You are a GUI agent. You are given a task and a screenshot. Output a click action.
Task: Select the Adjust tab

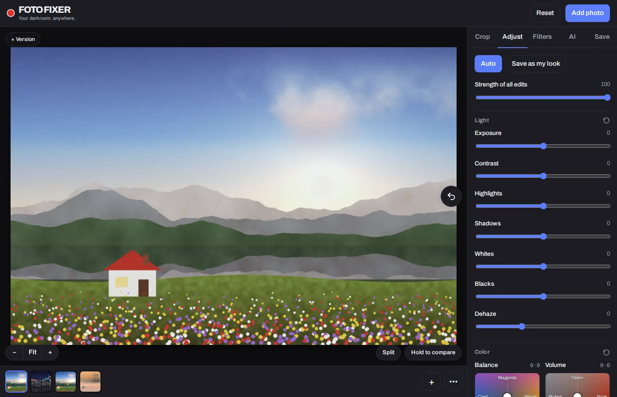coord(513,37)
